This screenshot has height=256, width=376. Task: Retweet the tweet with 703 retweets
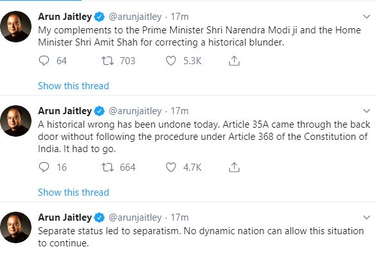pyautogui.click(x=107, y=60)
